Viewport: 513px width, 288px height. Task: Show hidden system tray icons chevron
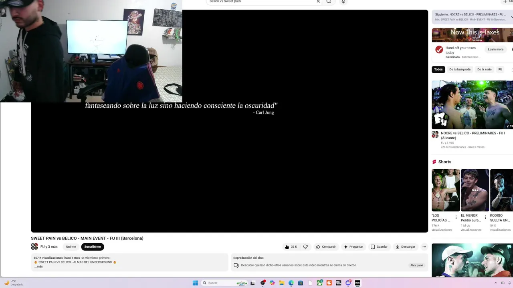click(495, 283)
